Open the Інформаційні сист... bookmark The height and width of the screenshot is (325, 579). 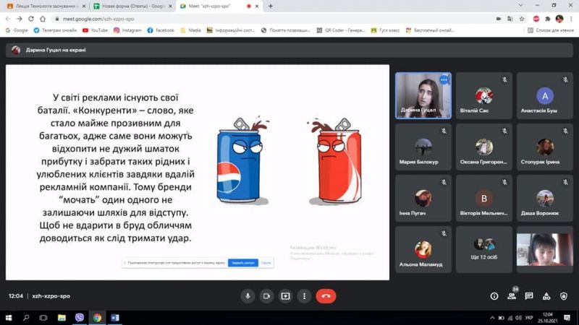[x=231, y=30]
